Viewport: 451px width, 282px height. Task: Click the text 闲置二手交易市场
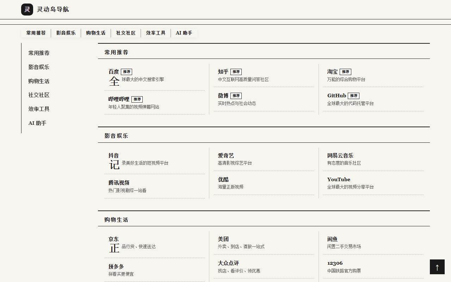344,247
